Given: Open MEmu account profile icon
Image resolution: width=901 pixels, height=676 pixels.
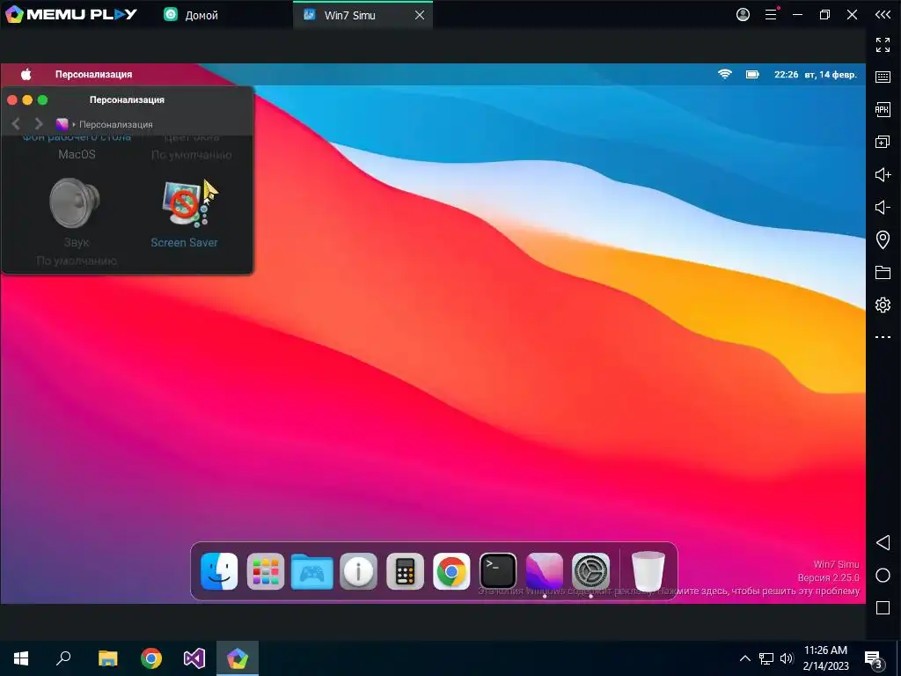Looking at the screenshot, I should click(x=743, y=15).
